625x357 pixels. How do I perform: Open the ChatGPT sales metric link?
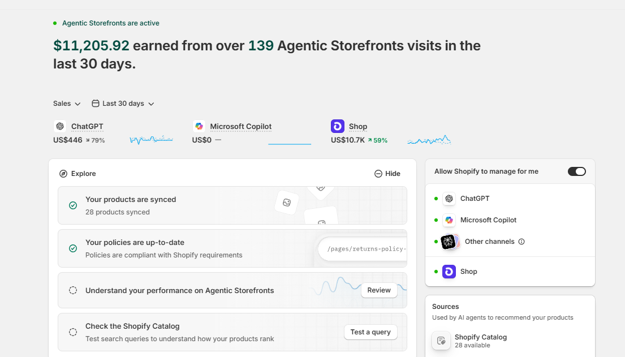[x=87, y=126]
